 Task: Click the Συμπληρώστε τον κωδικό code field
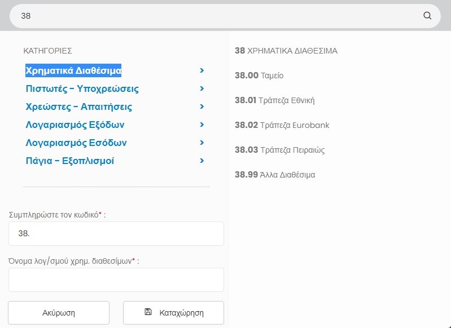[116, 233]
